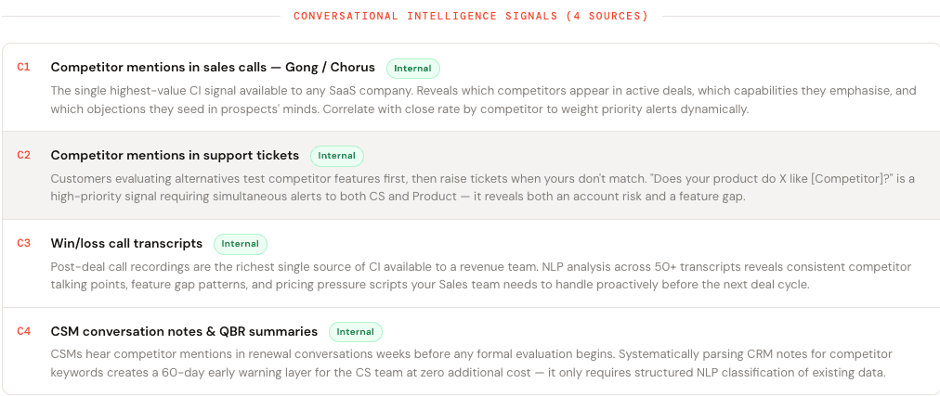Click Internal badge beside support tickets title

click(x=337, y=156)
